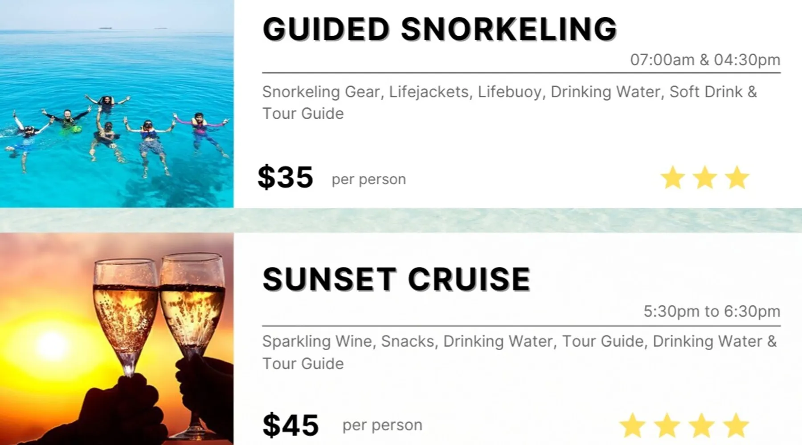
Task: Select the SUNSET CRUISE heading
Action: tap(397, 279)
